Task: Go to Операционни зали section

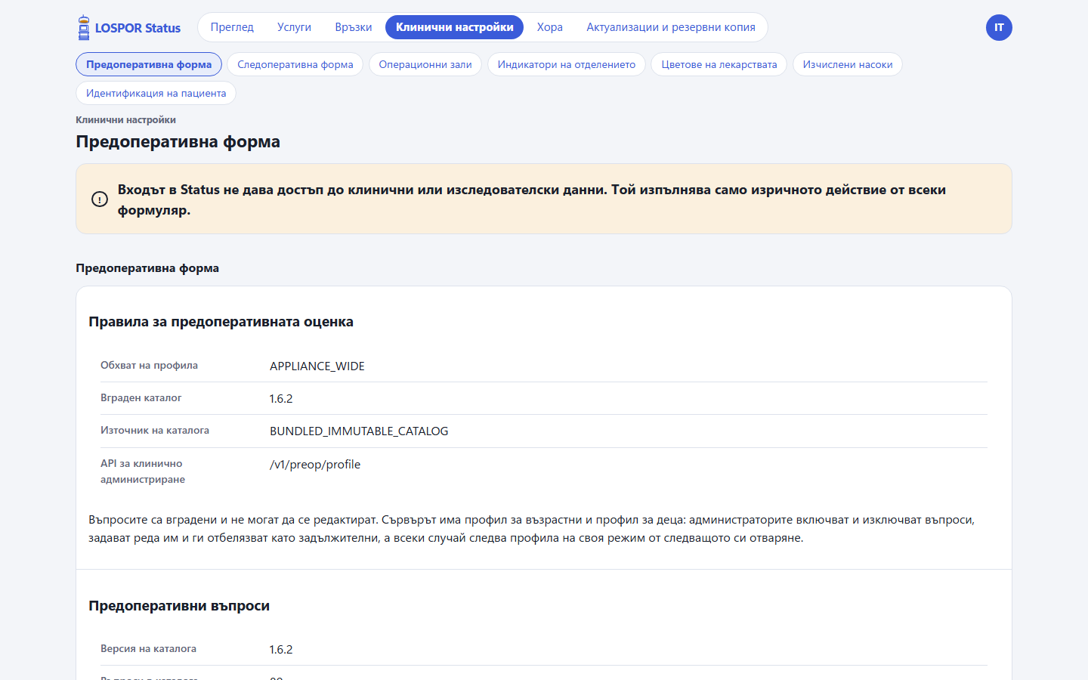Action: [x=425, y=64]
